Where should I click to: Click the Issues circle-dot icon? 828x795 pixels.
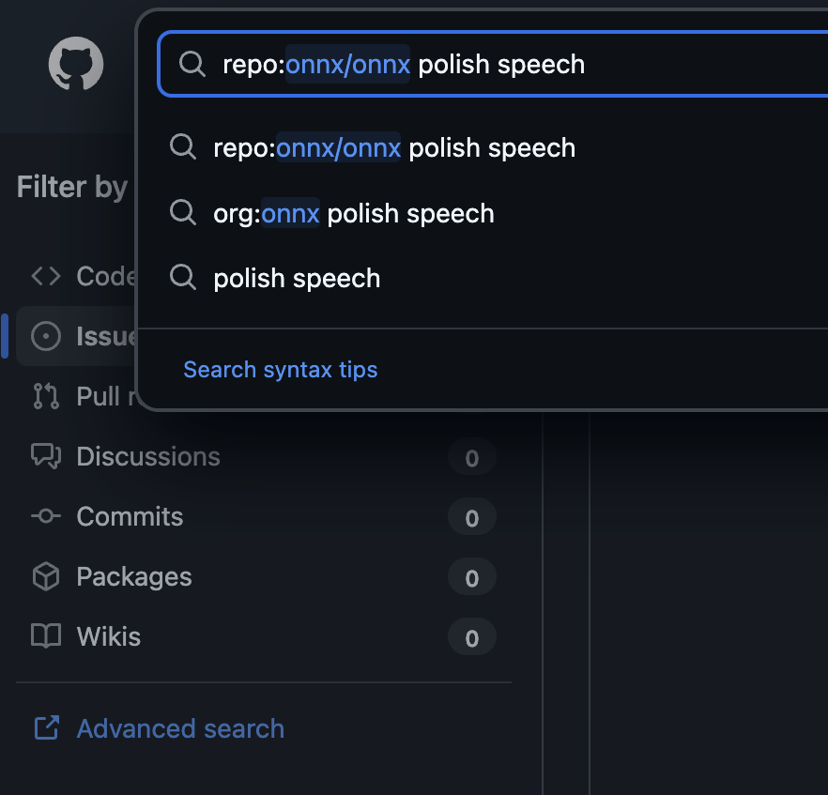(46, 336)
